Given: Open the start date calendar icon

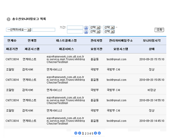Looking at the screenshot, I should (x=86, y=27).
